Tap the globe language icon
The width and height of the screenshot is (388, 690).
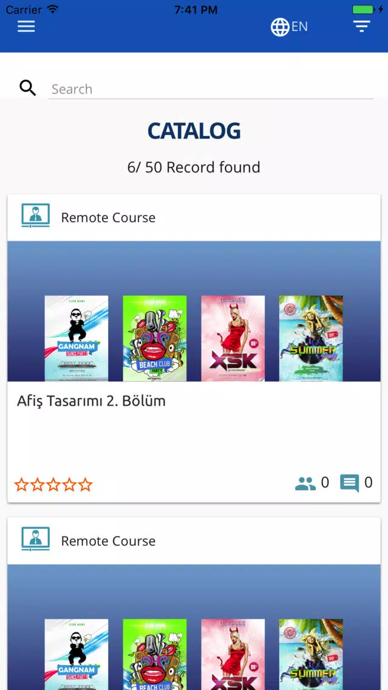[x=280, y=27]
